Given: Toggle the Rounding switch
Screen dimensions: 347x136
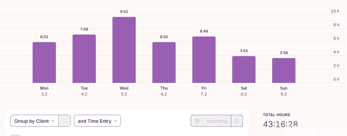Looking at the screenshot, I should click(x=199, y=121).
